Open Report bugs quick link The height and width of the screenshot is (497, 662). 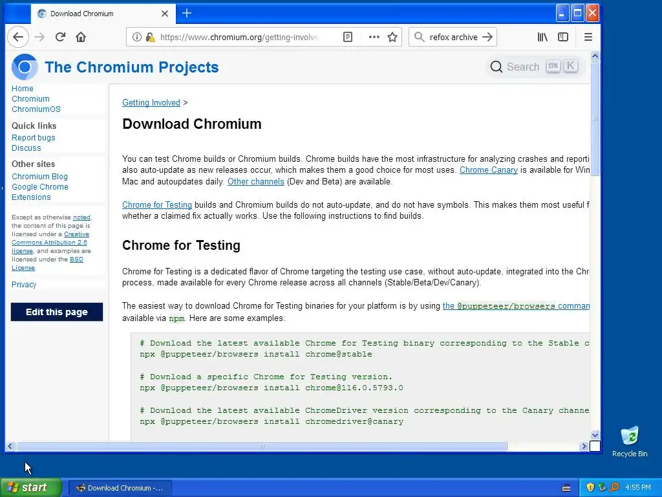(x=34, y=138)
